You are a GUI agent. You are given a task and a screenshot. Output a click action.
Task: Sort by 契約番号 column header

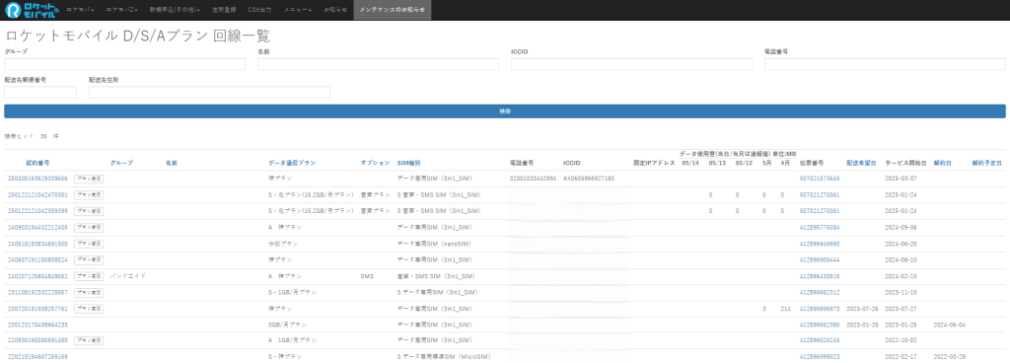(x=38, y=164)
